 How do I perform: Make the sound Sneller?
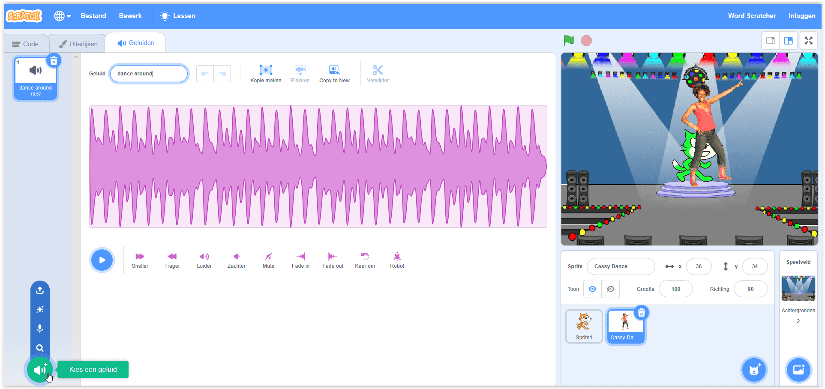pos(140,260)
